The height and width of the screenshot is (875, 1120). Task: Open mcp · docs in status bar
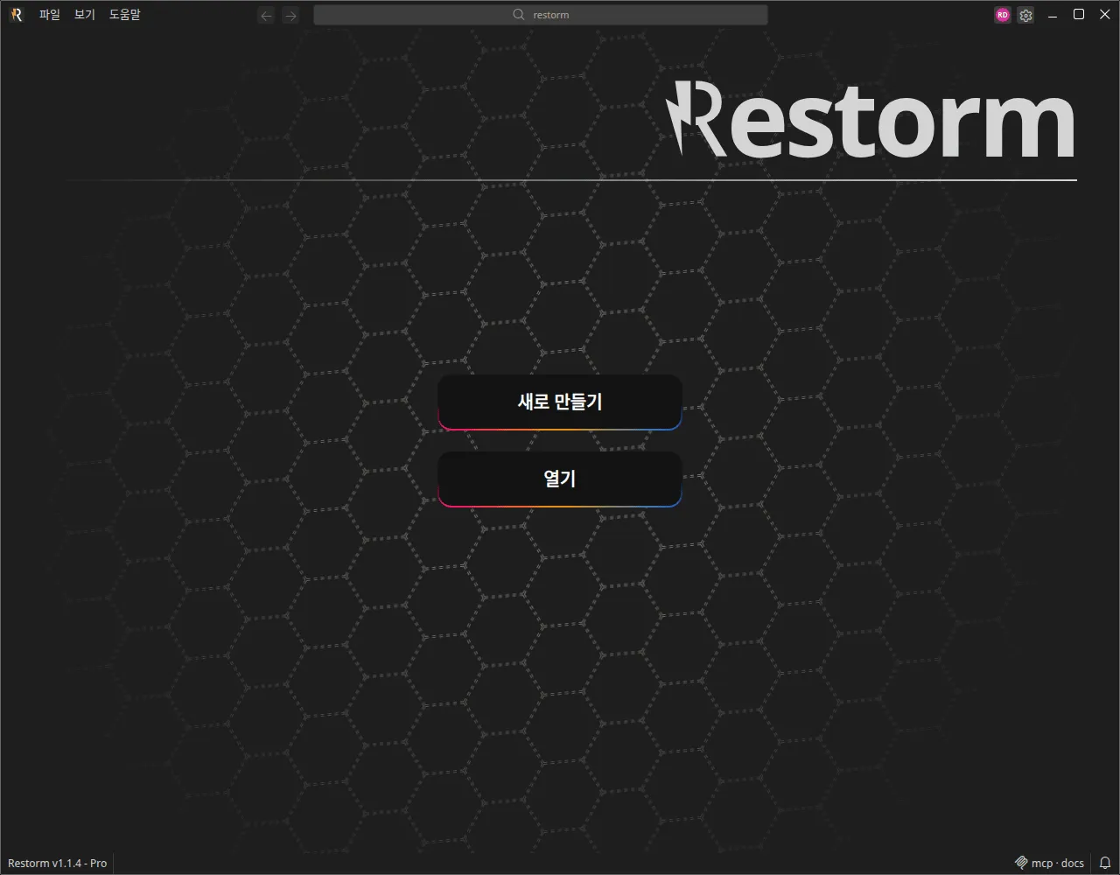point(1049,863)
